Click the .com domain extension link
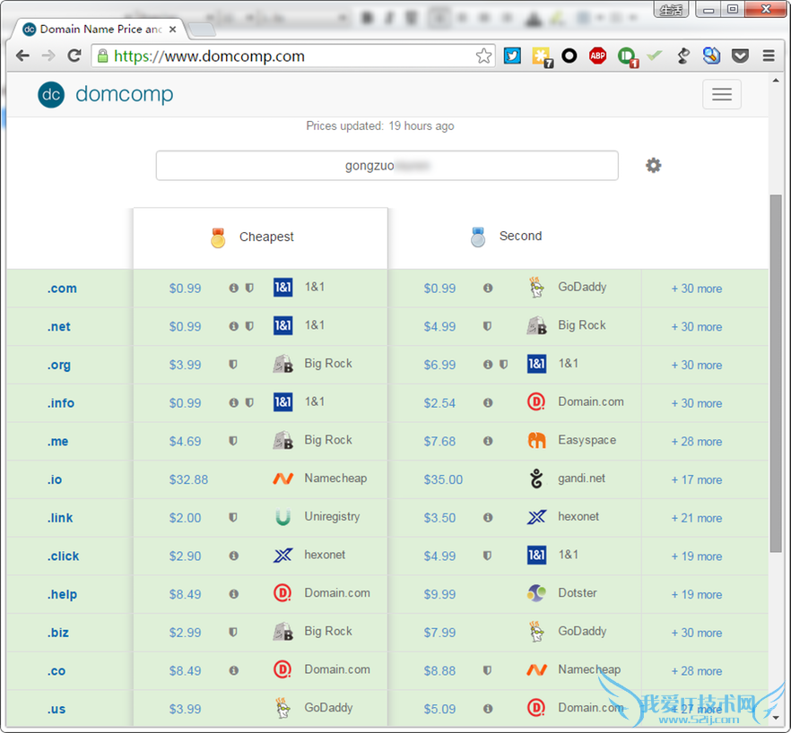 (62, 289)
